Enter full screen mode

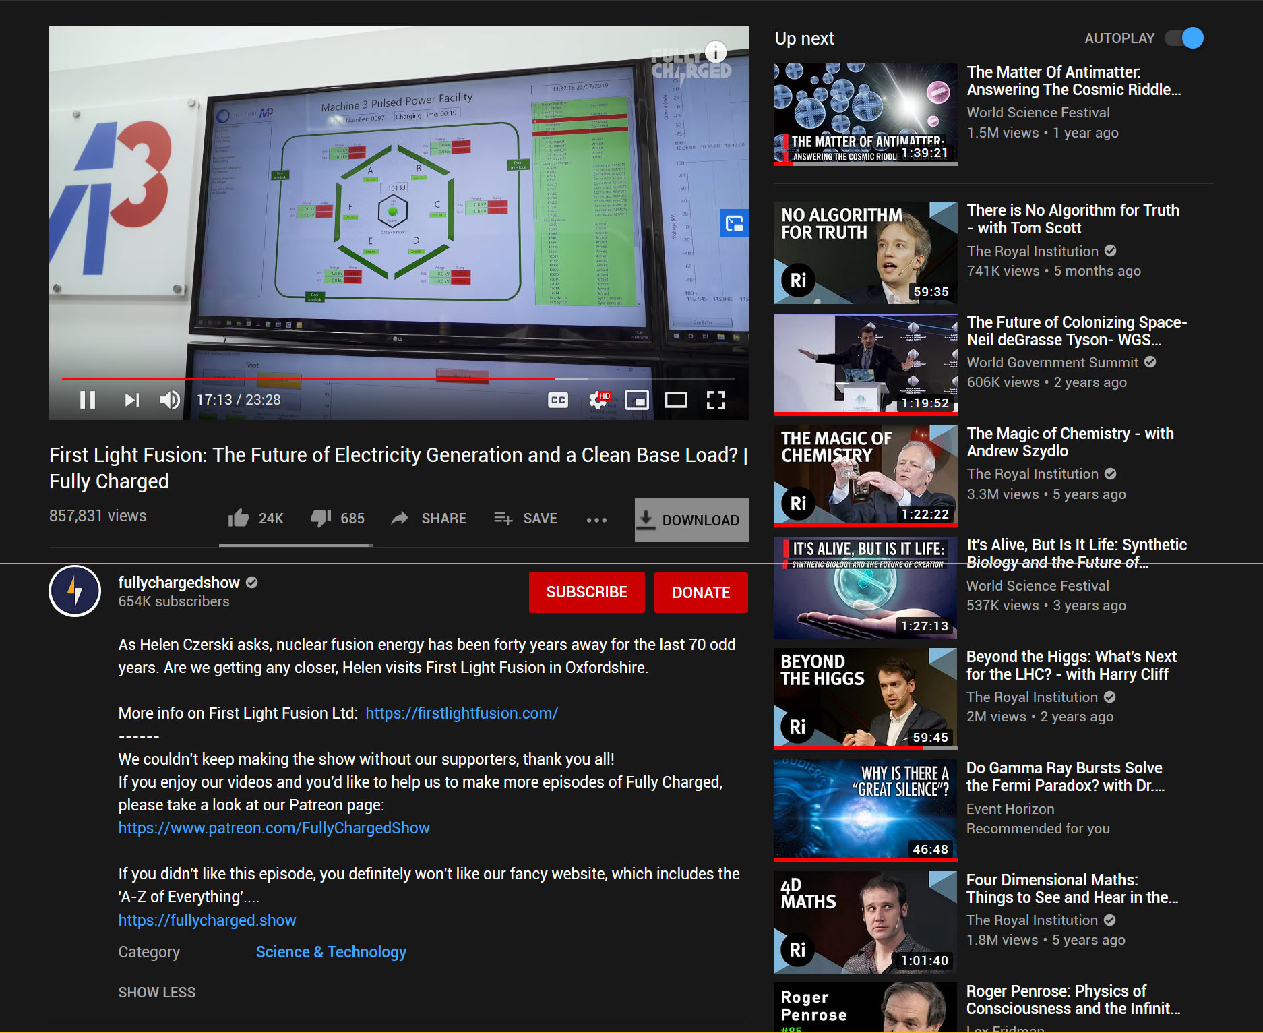pos(716,400)
